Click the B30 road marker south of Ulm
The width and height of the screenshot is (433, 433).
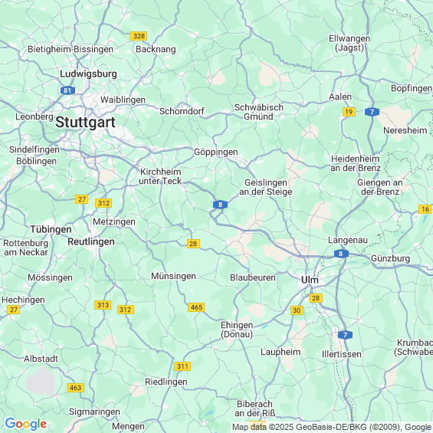tap(297, 310)
